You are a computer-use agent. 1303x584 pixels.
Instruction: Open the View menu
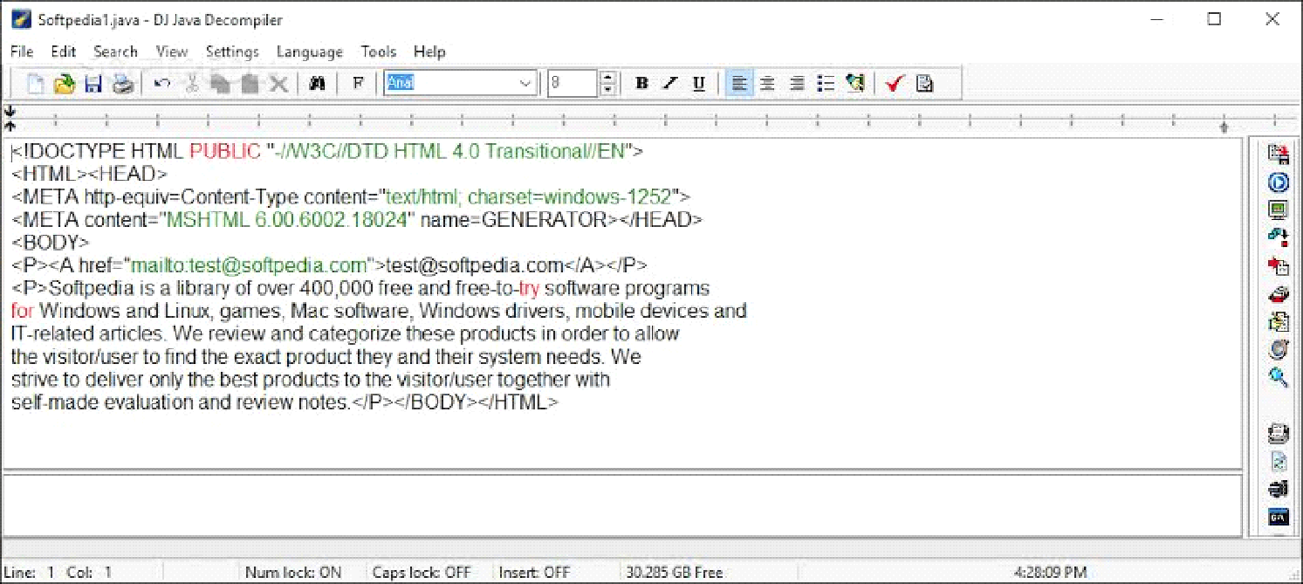172,52
